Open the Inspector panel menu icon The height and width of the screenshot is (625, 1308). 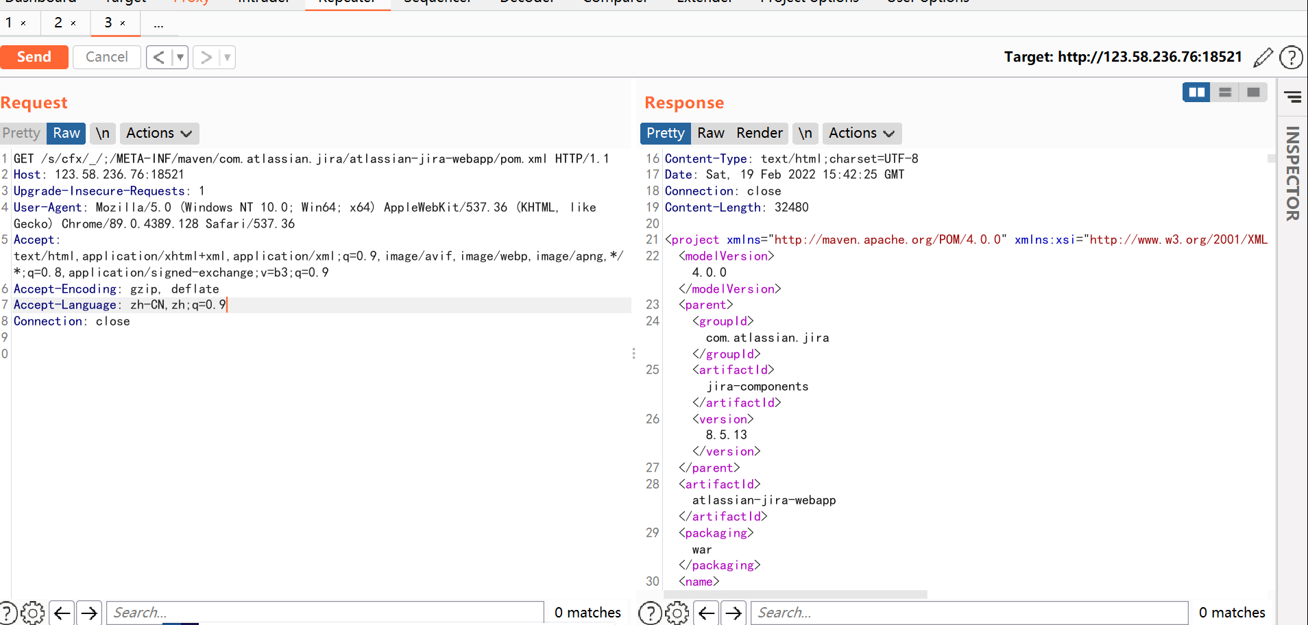tap(1293, 97)
